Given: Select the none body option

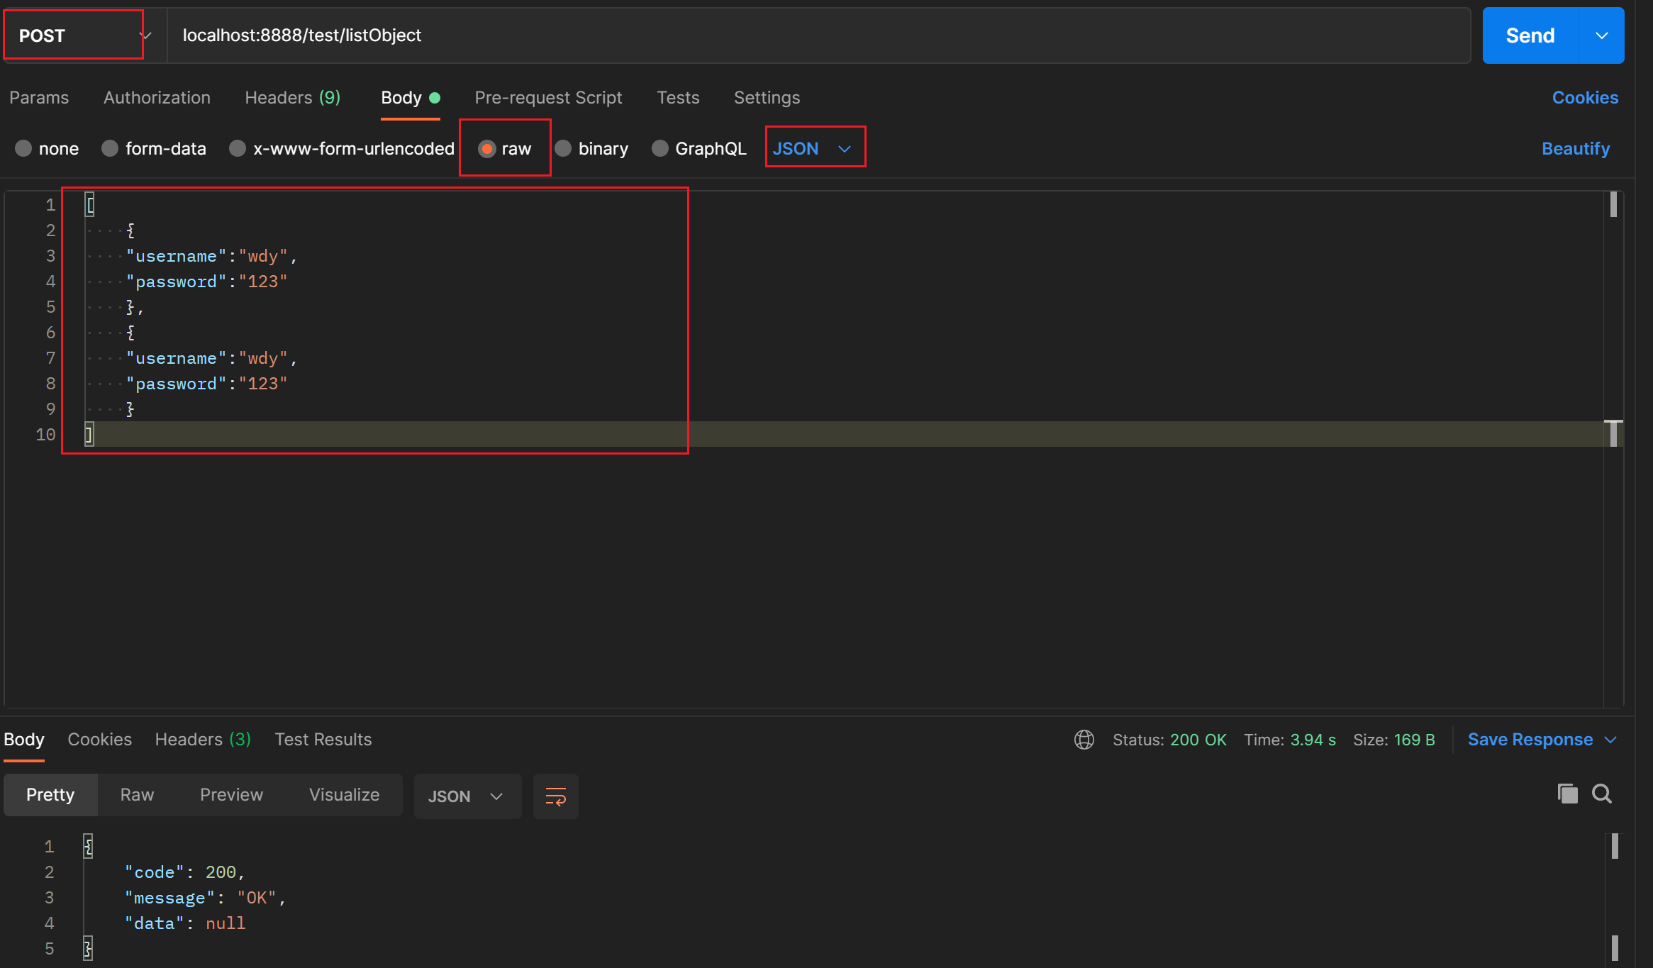Looking at the screenshot, I should tap(45, 148).
